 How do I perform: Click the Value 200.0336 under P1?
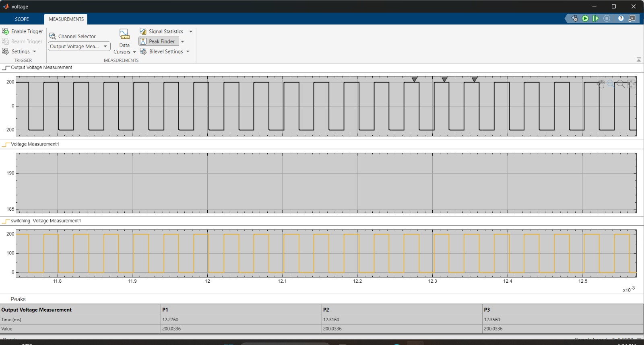171,329
